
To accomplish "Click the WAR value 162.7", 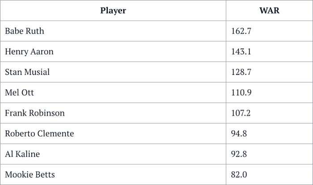I will point(241,31).
